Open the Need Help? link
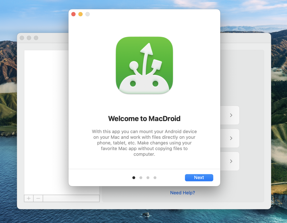The height and width of the screenshot is (223, 287). point(182,193)
